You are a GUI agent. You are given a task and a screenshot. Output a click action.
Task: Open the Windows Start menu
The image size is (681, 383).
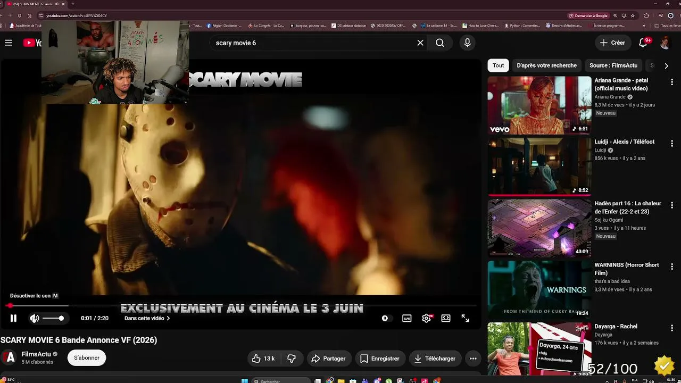[x=245, y=381]
